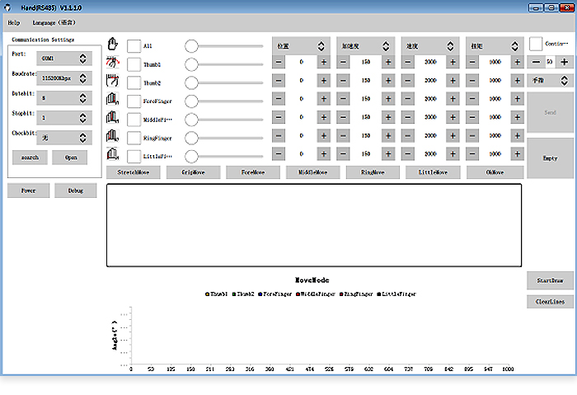
Task: Enable the All fingers checkbox
Action: click(x=134, y=45)
